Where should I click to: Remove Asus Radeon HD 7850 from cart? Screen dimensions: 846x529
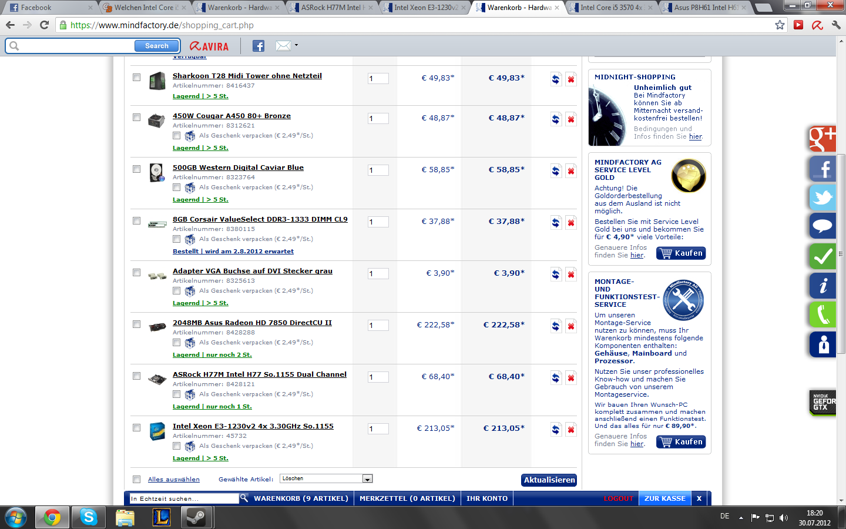[x=570, y=326]
